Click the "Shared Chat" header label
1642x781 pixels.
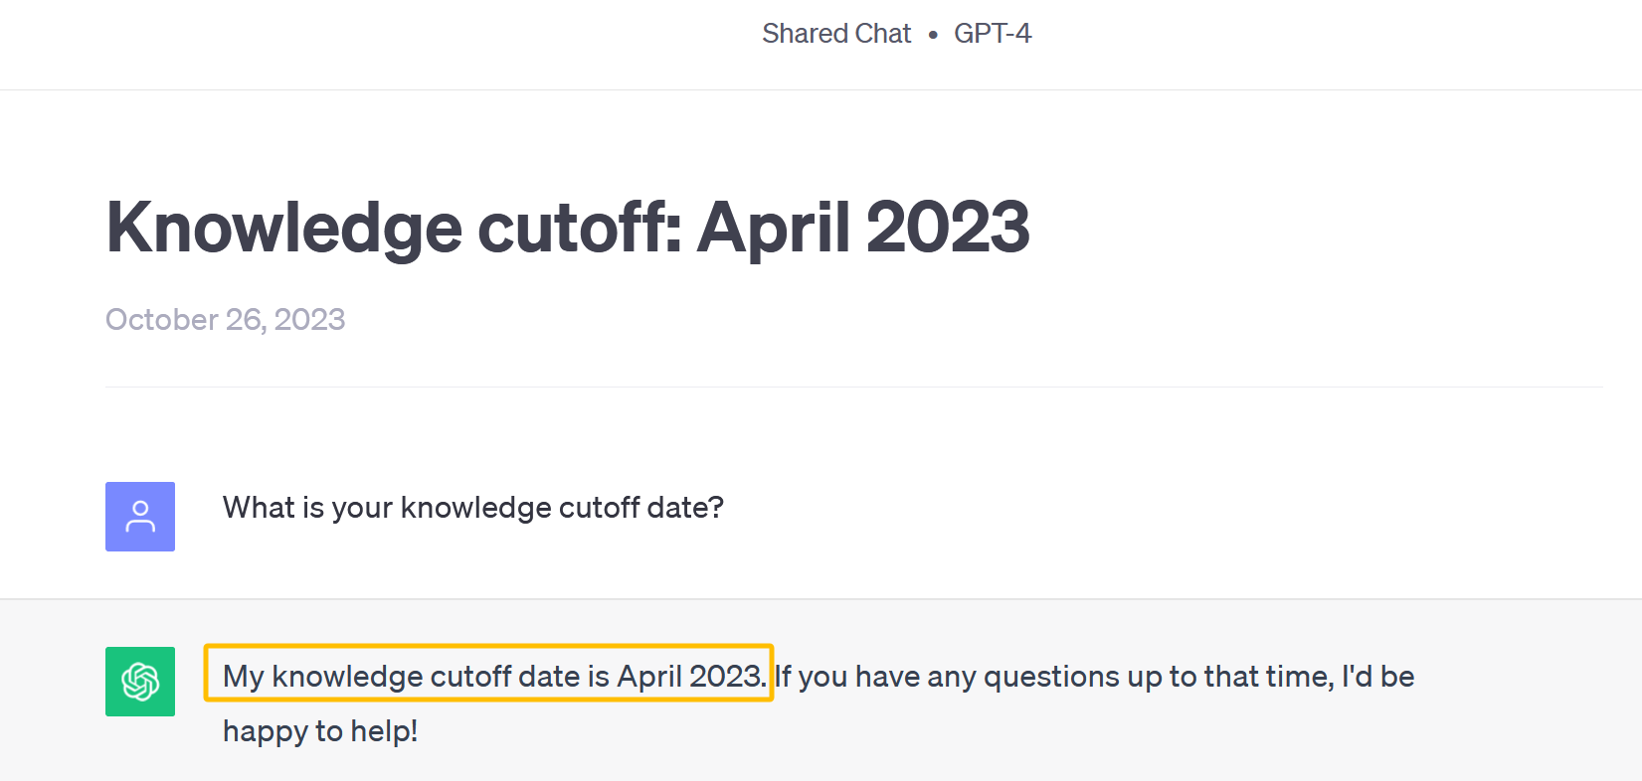click(x=835, y=34)
